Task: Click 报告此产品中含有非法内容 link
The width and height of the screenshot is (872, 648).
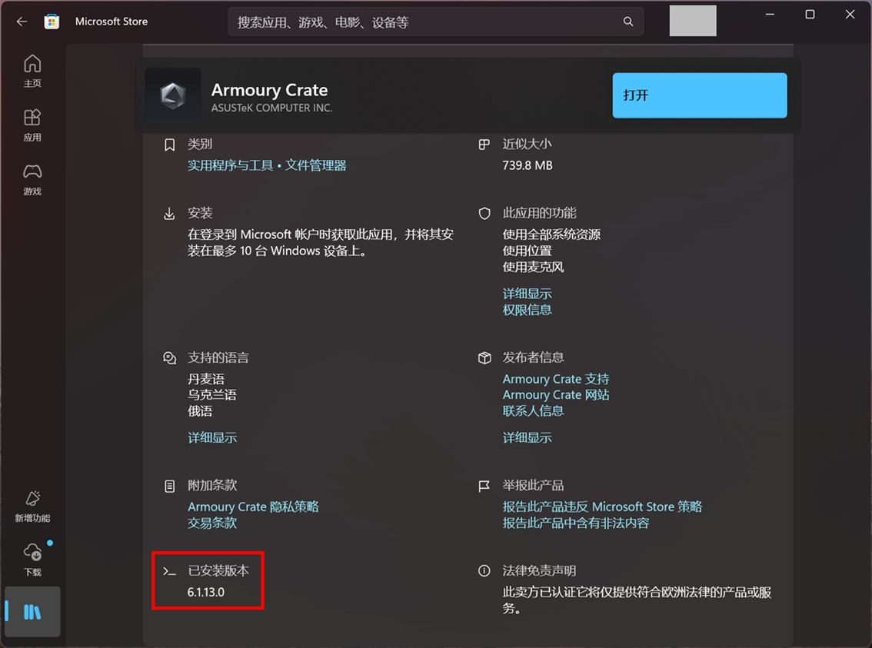Action: coord(576,523)
